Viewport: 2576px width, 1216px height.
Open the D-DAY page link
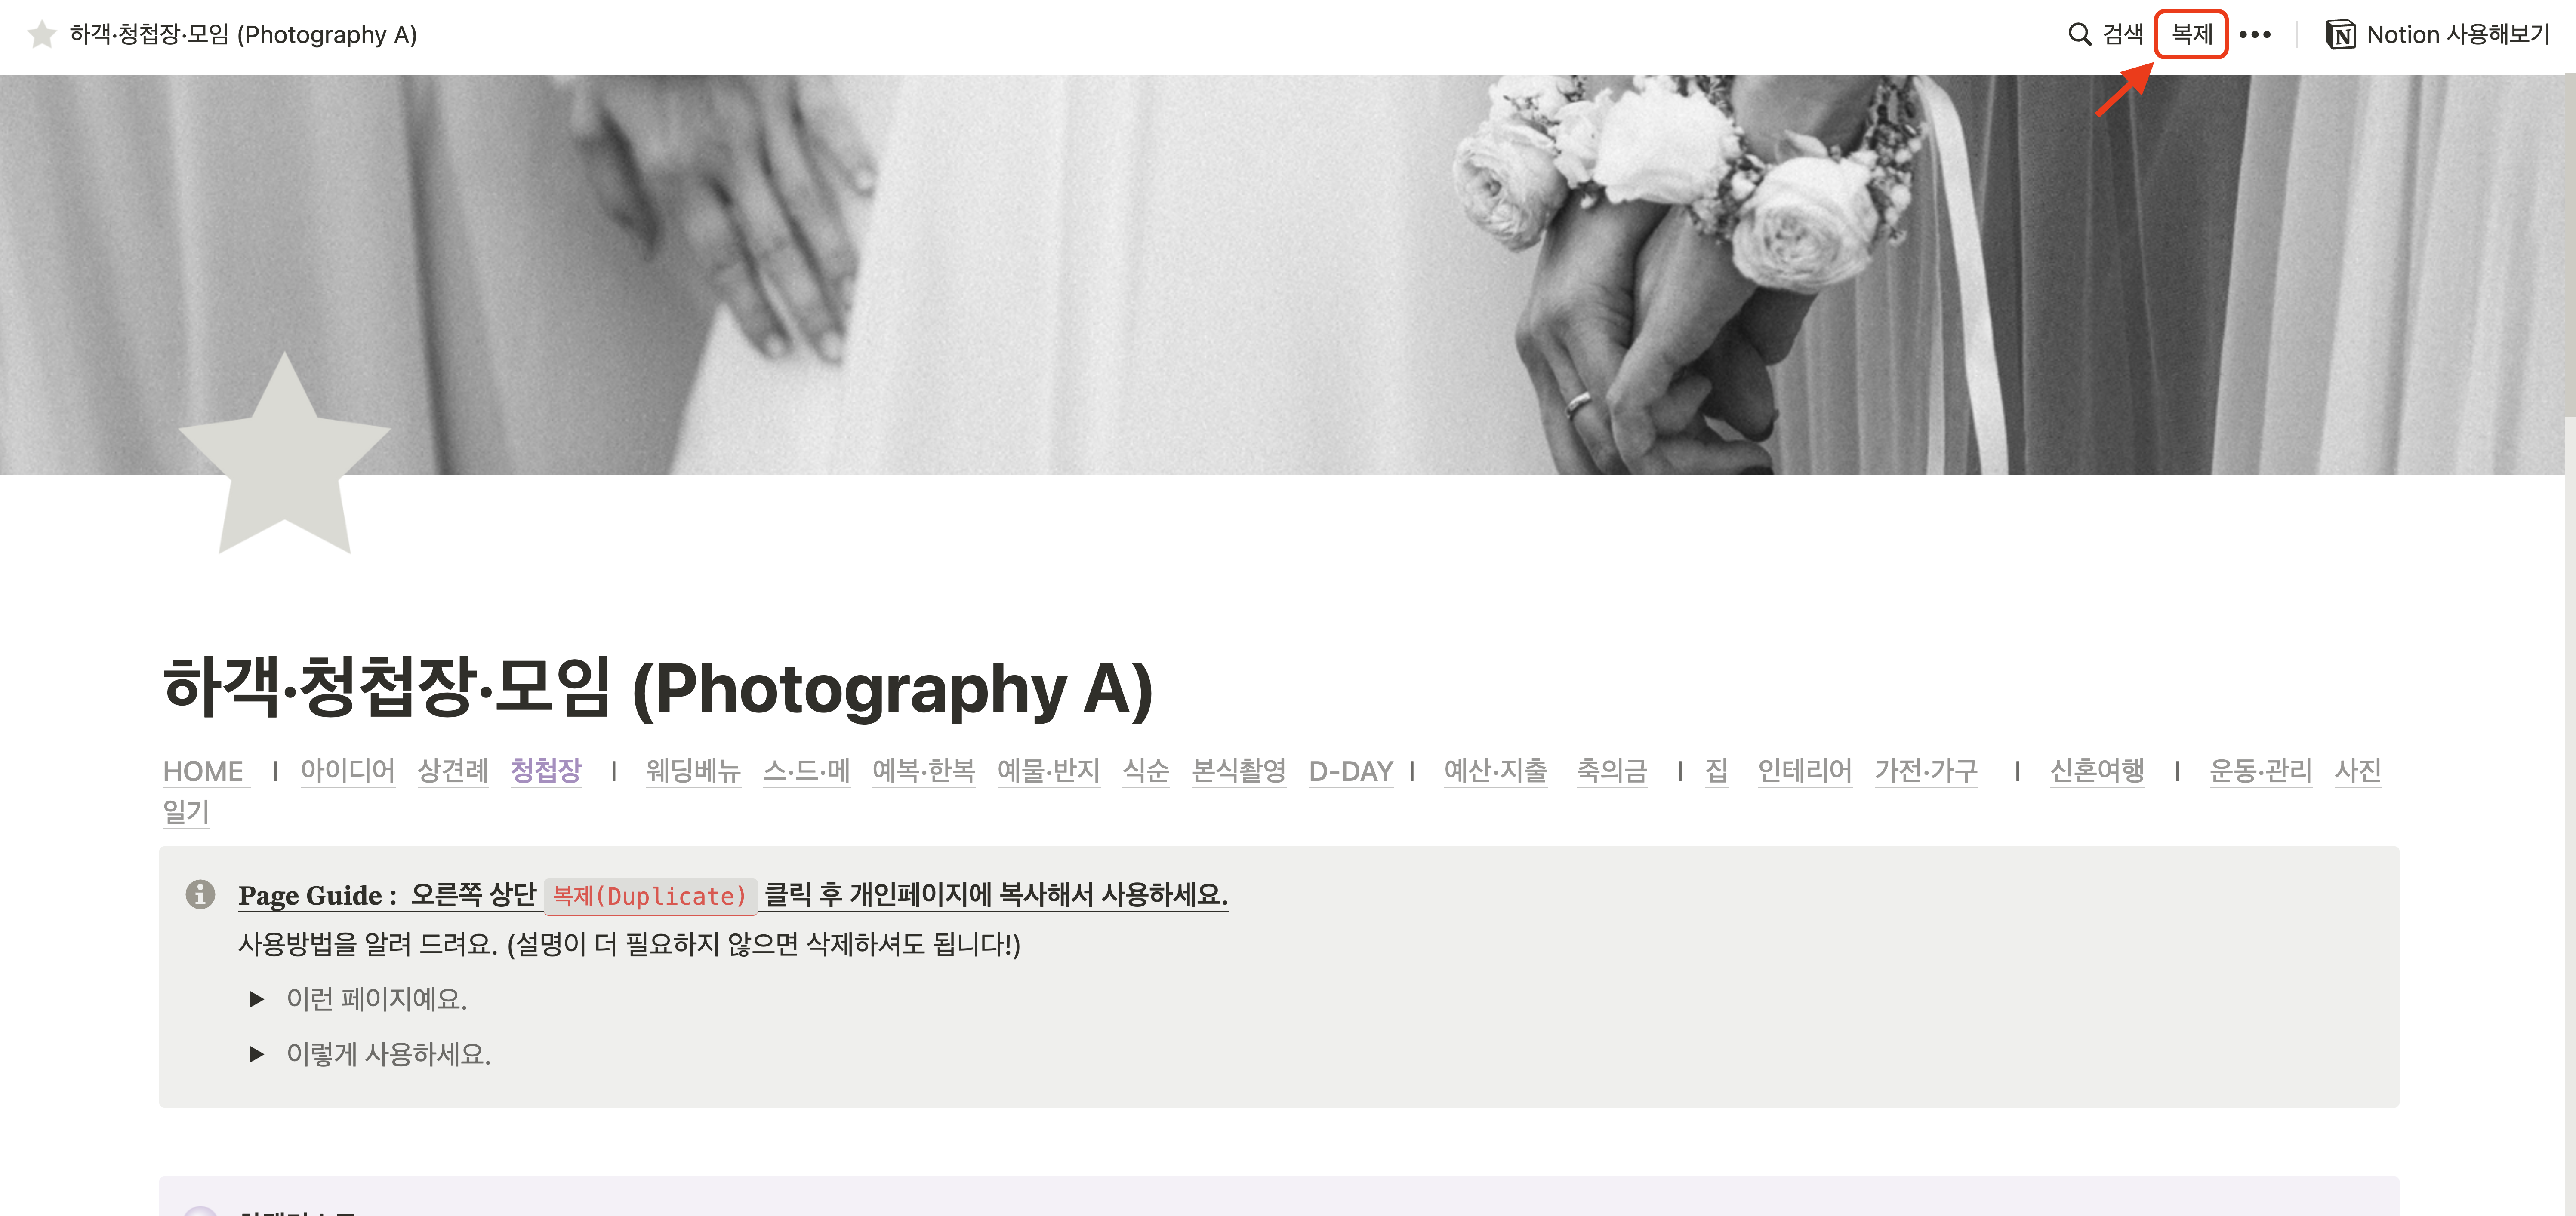click(1351, 771)
